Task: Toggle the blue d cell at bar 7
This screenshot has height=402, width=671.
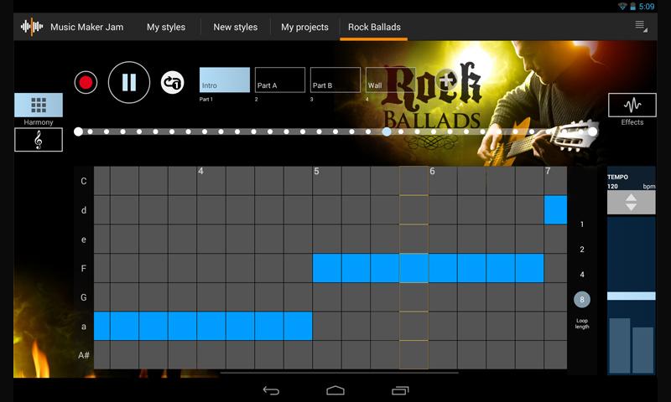Action: pyautogui.click(x=555, y=210)
